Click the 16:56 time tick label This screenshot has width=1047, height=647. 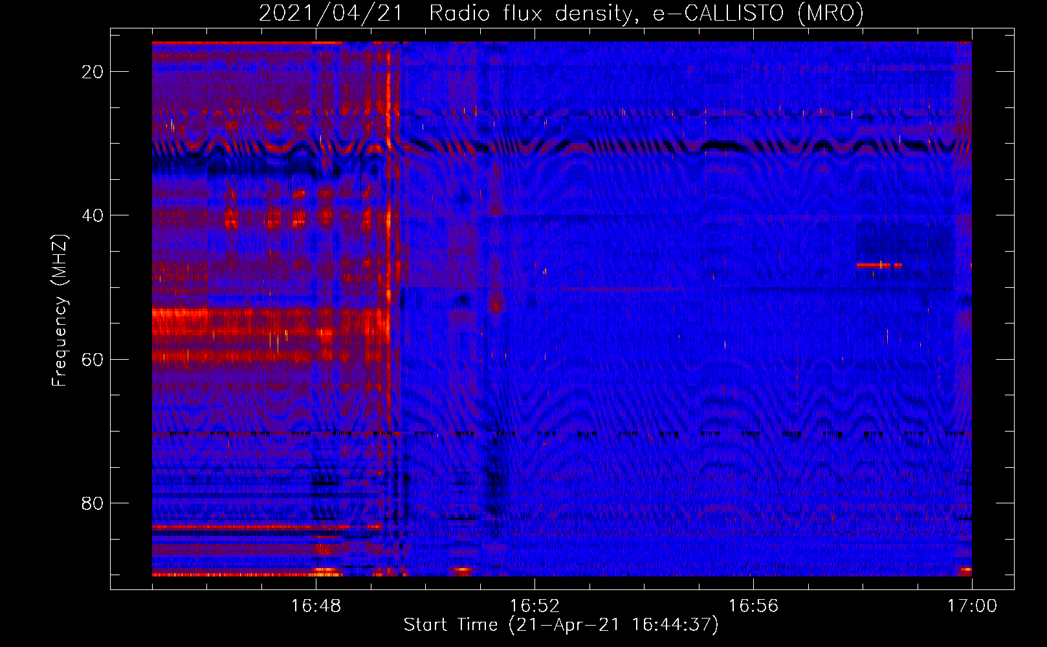click(x=753, y=606)
